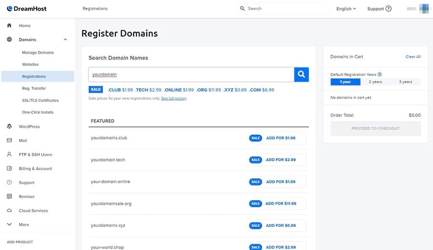The height and width of the screenshot is (250, 433).
Task: Collapse the Domains sidebar section chevron
Action: pos(65,39)
